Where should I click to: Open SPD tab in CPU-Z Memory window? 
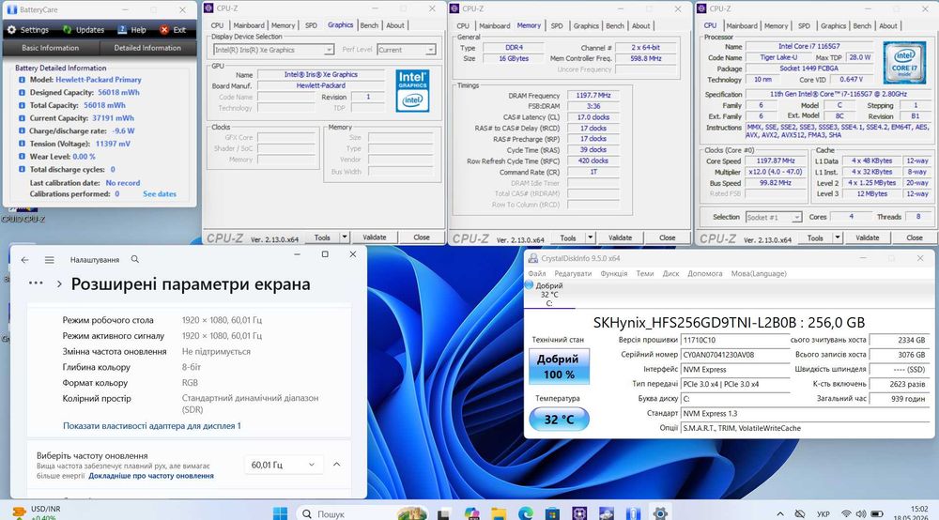[x=557, y=25]
